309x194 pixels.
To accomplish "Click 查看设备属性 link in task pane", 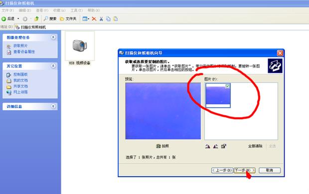I will point(24,52).
